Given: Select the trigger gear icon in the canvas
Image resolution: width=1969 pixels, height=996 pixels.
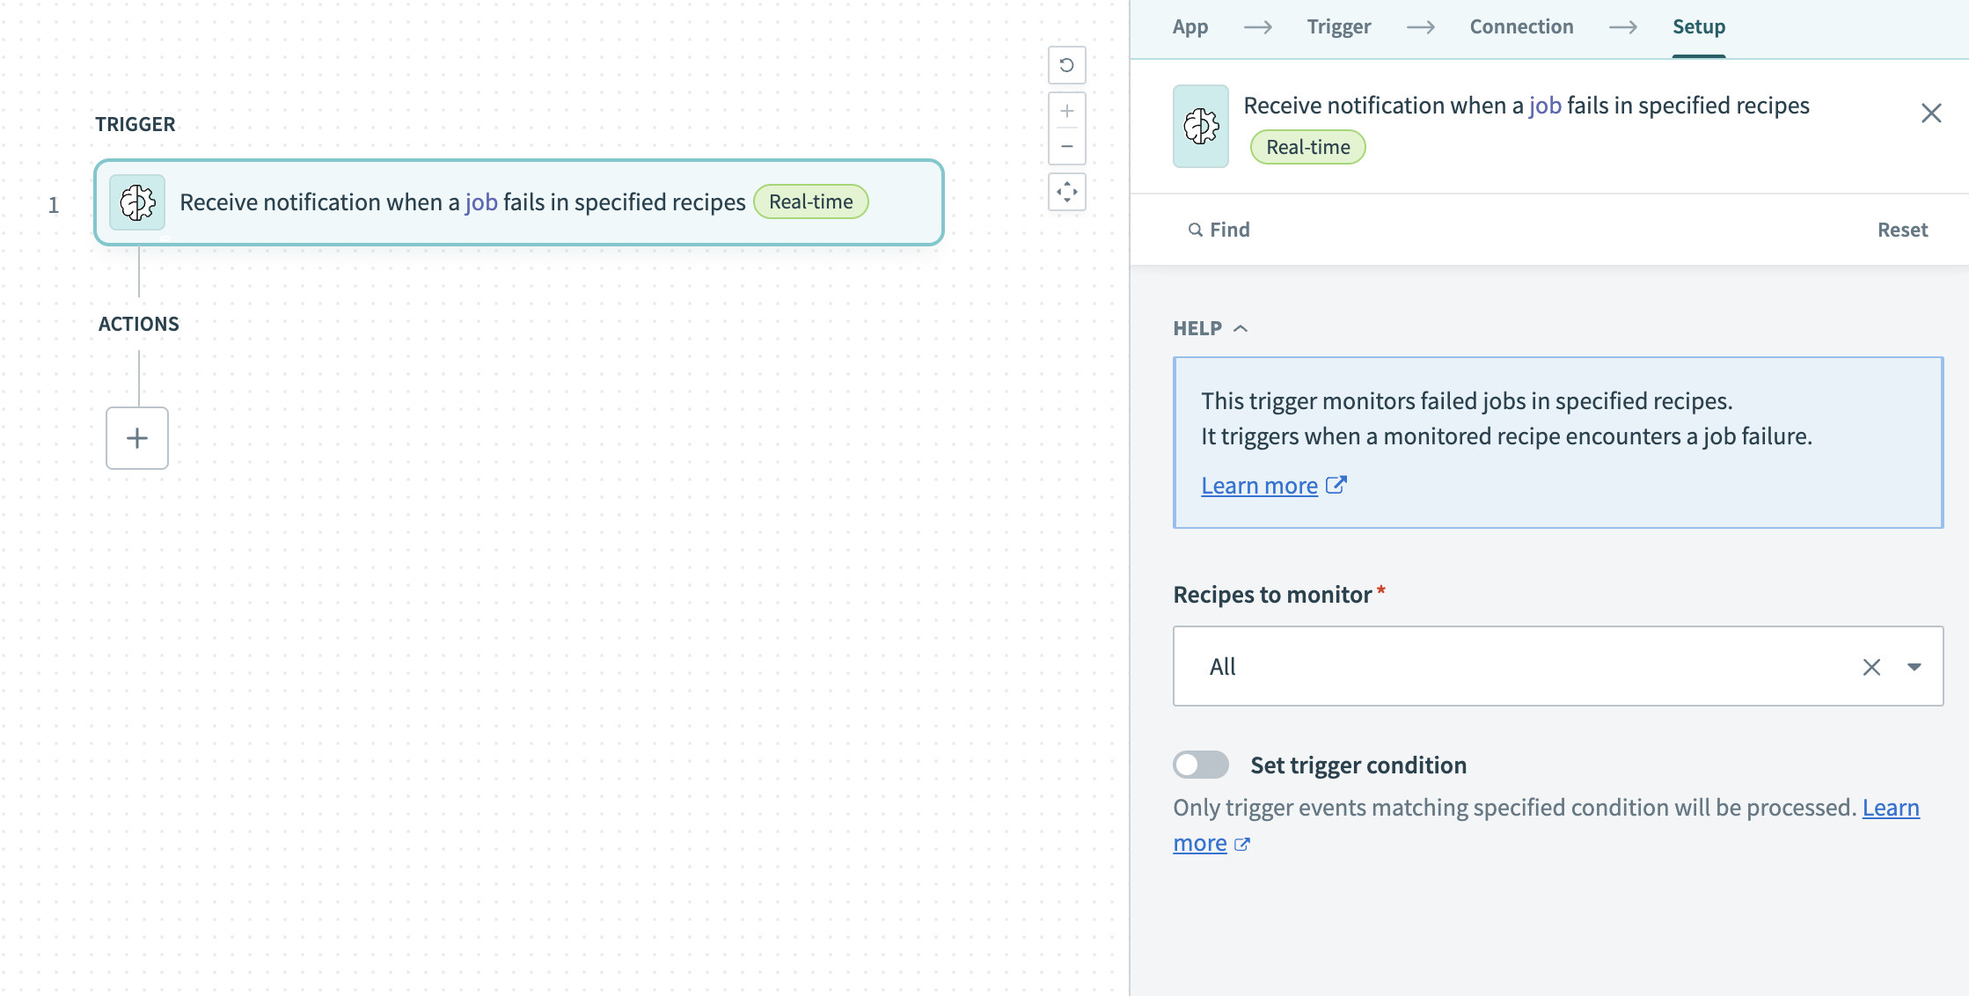Looking at the screenshot, I should pyautogui.click(x=136, y=201).
